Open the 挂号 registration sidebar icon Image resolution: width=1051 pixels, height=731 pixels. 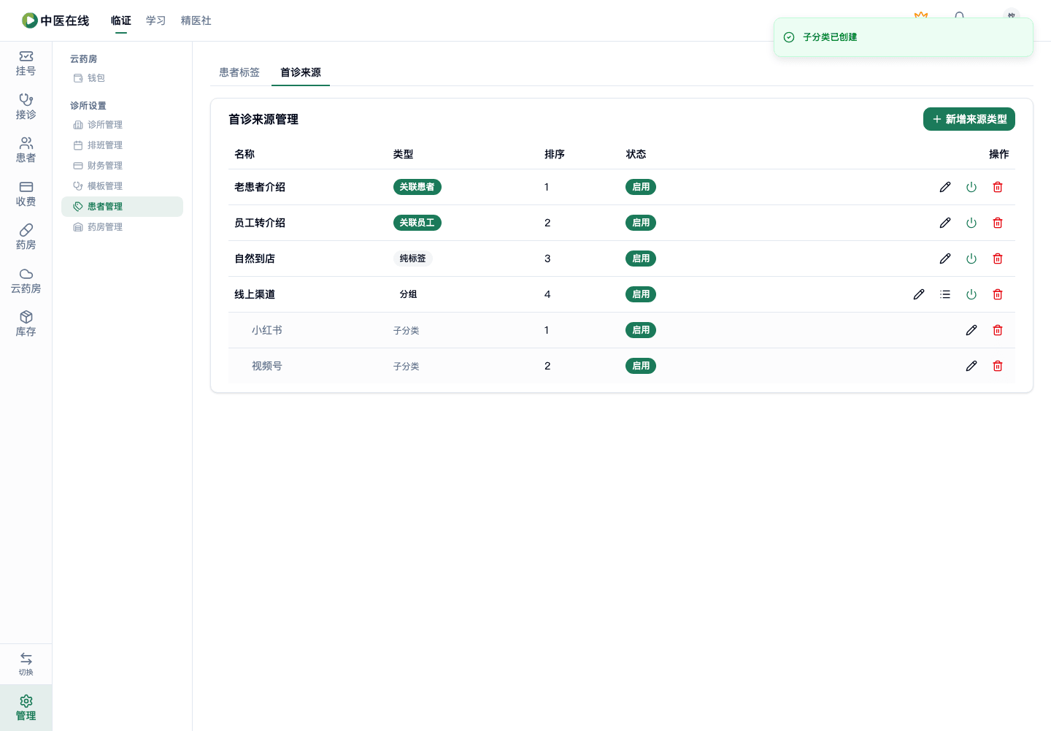tap(26, 64)
